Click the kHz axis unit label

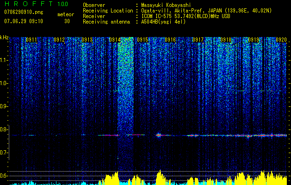tap(4, 37)
